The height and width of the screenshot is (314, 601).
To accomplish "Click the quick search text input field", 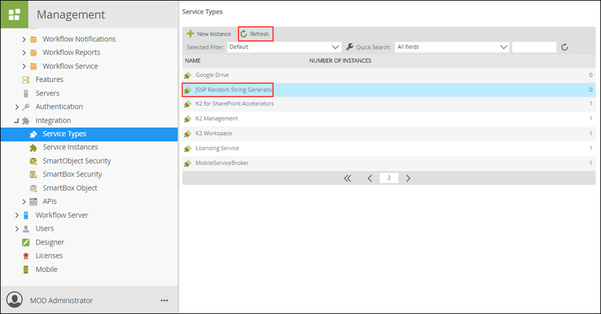I will pos(534,47).
